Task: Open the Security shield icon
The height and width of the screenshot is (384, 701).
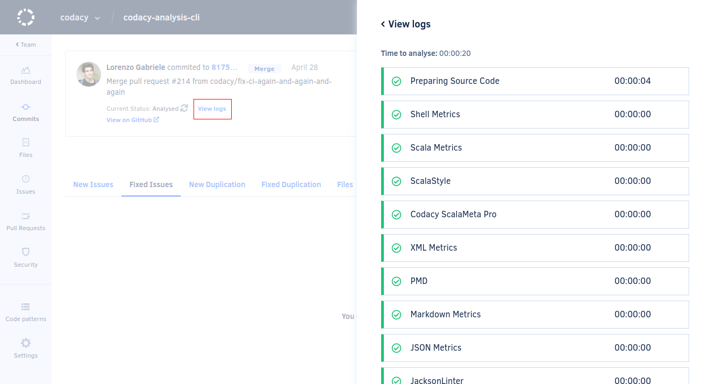Action: pyautogui.click(x=26, y=252)
